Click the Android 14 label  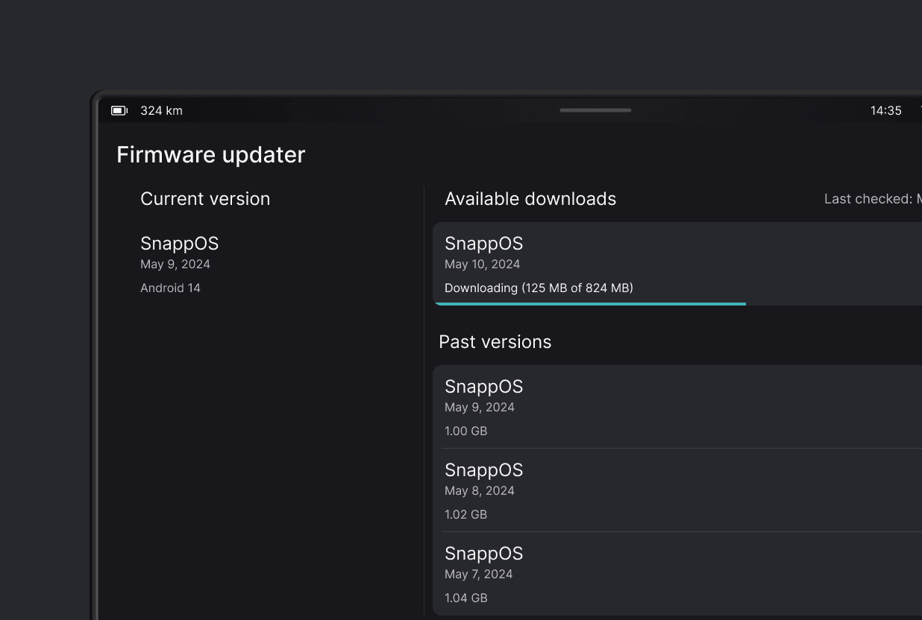pyautogui.click(x=170, y=288)
